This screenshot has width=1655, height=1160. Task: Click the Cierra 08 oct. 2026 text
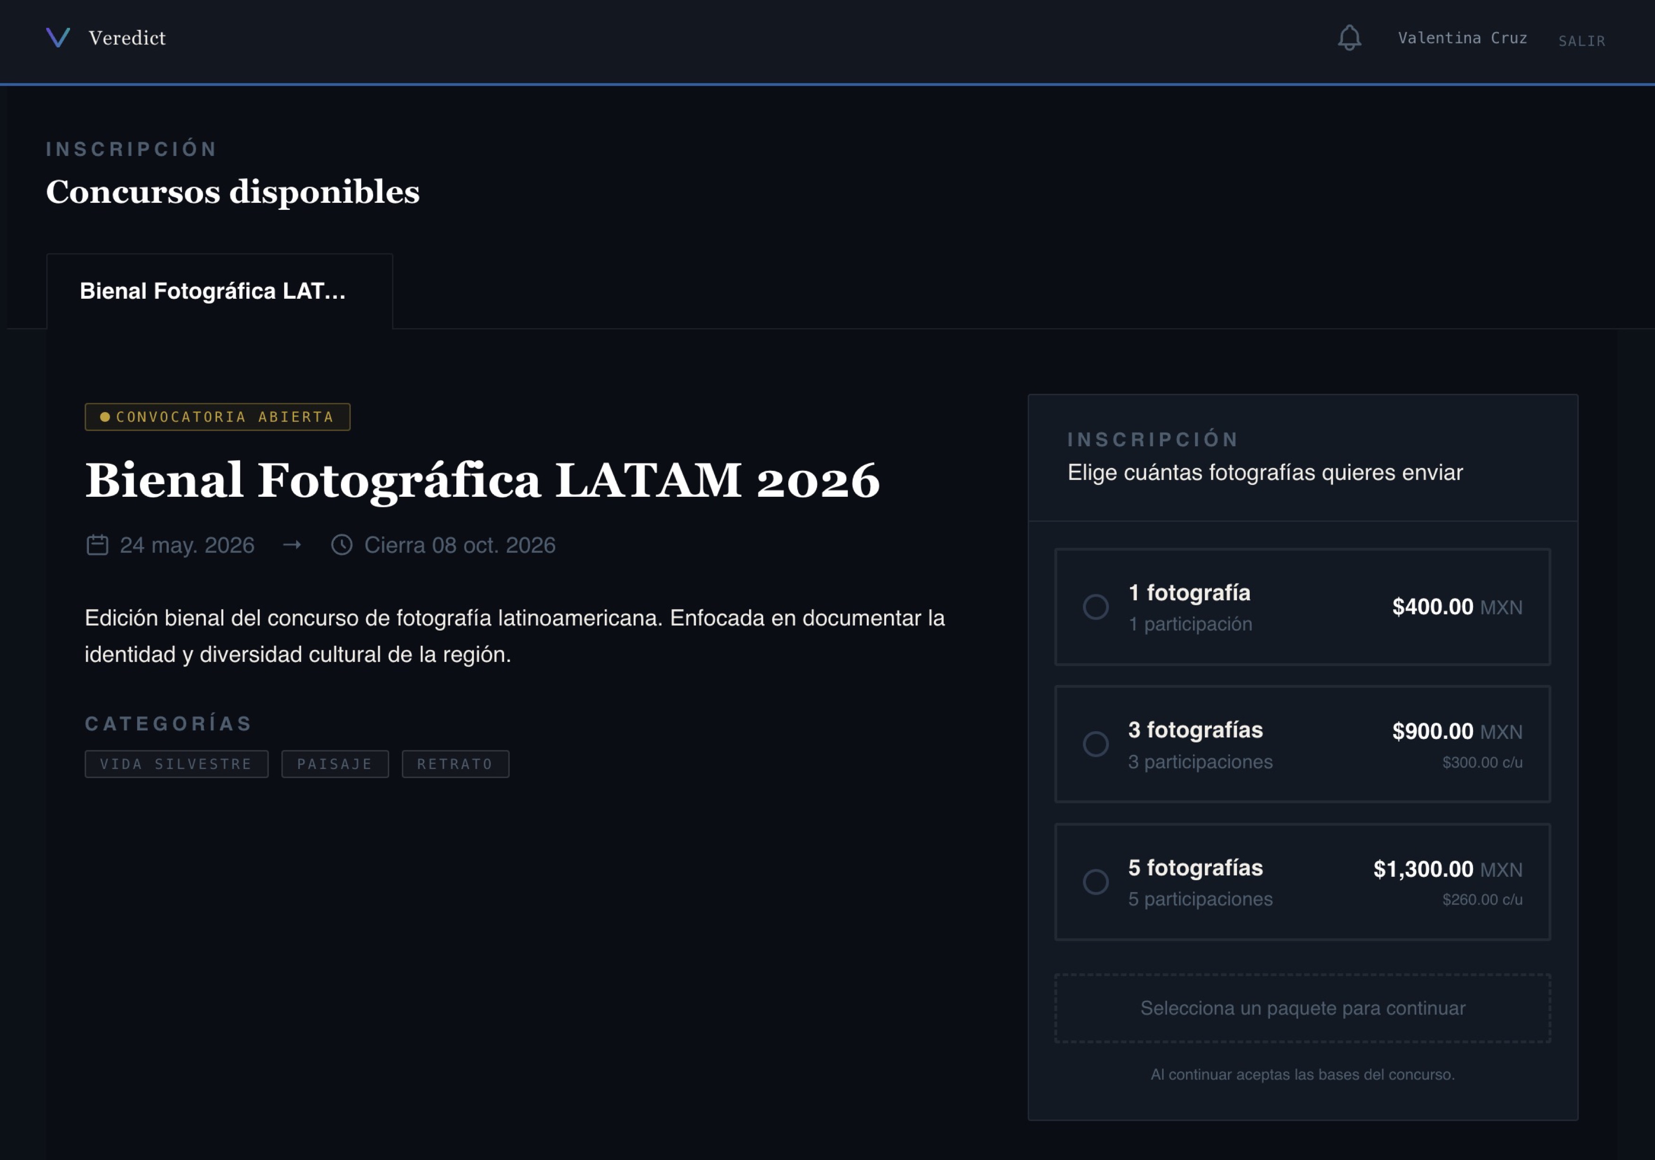coord(460,545)
